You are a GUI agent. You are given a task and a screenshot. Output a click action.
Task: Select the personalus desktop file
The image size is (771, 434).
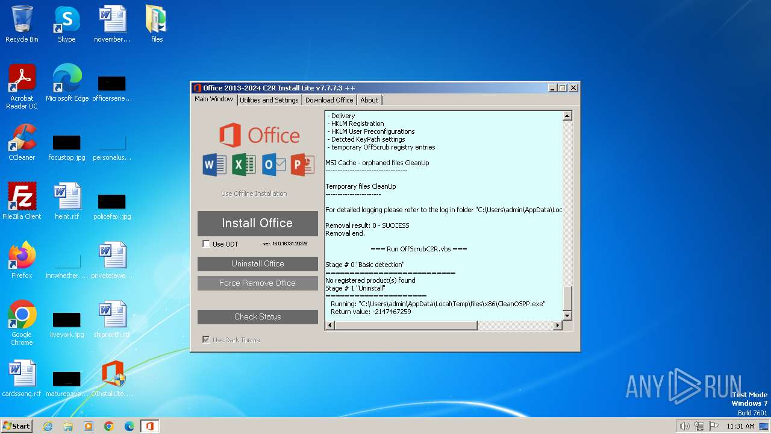(x=112, y=147)
